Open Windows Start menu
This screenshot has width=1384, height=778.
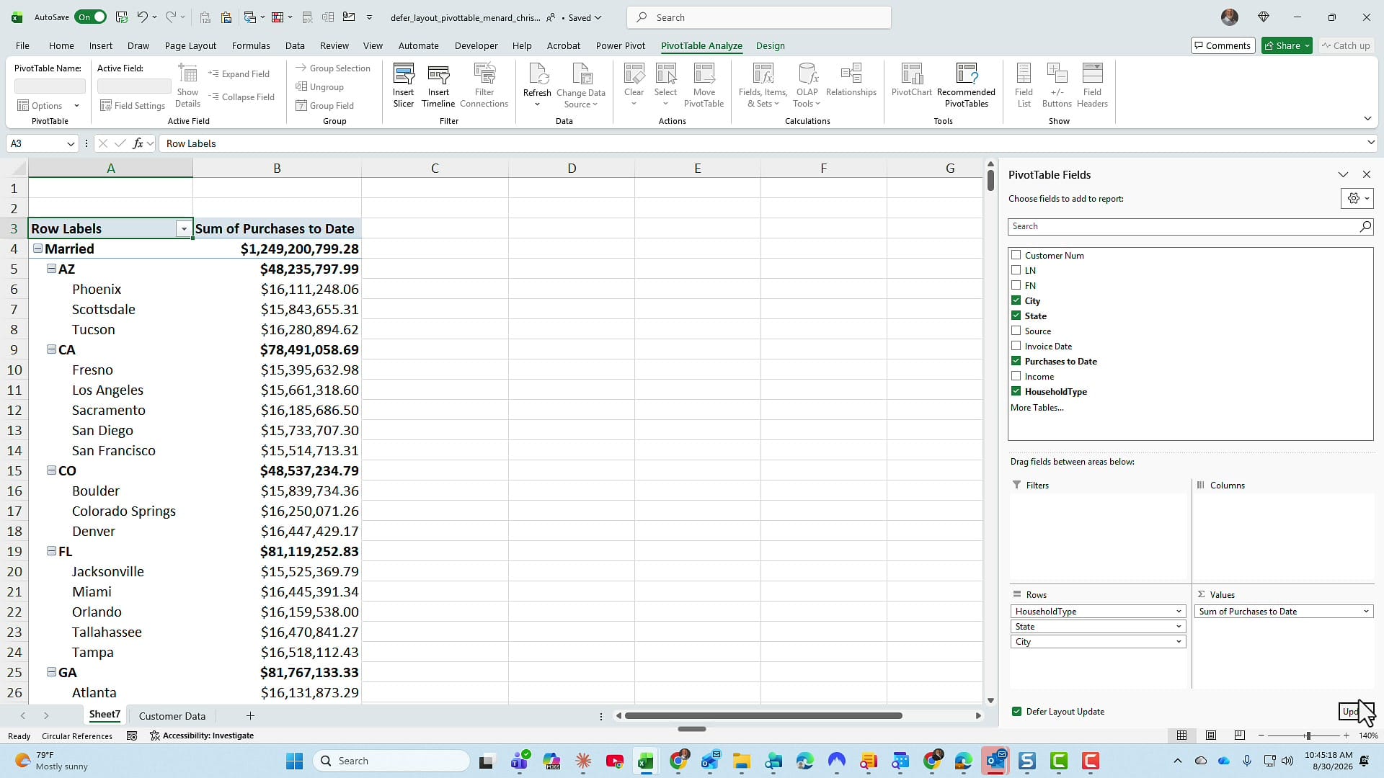coord(294,761)
